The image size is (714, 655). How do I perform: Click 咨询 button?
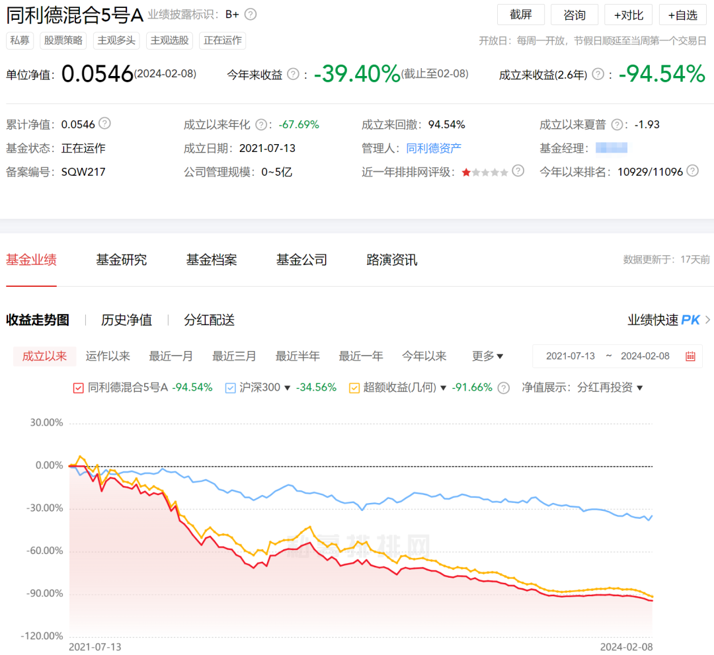click(575, 15)
